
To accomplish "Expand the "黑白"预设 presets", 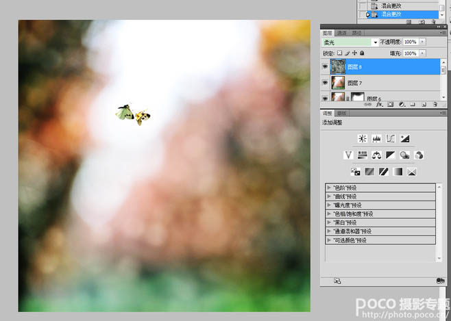I will (x=329, y=222).
